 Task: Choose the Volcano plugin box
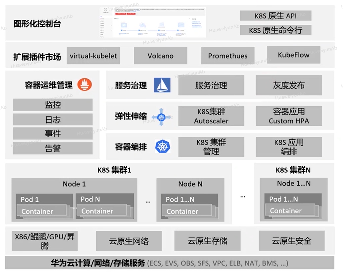pyautogui.click(x=161, y=56)
